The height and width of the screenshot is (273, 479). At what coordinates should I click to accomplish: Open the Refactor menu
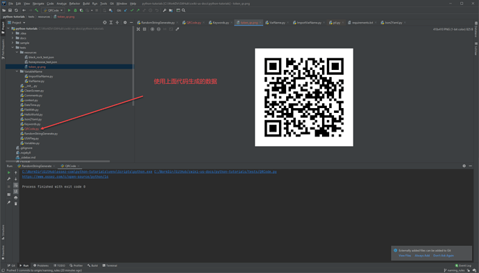tap(74, 3)
